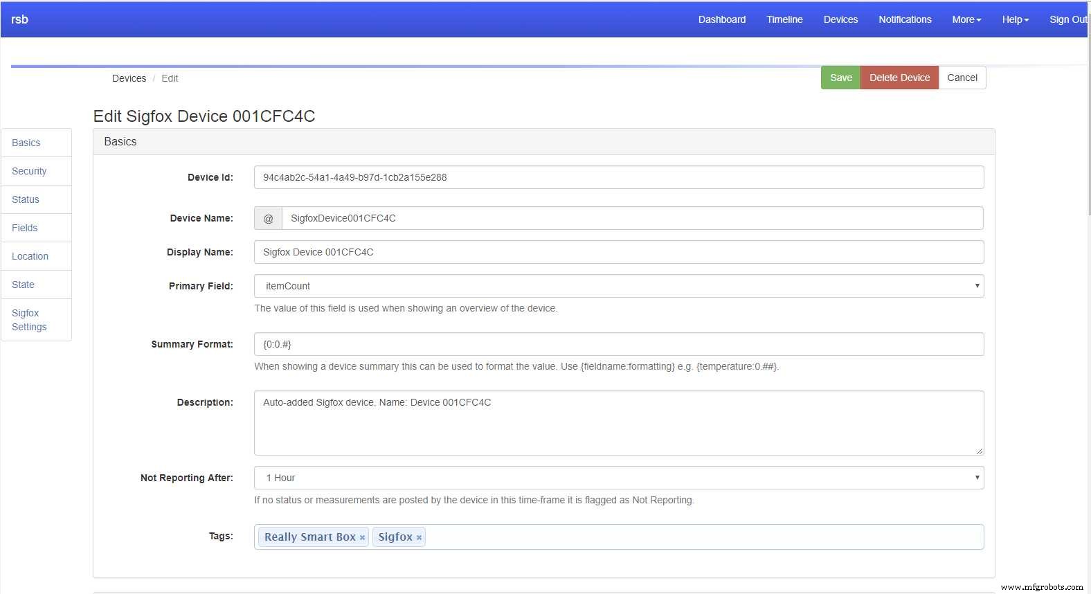Open Notifications from the top navbar
Image resolution: width=1091 pixels, height=594 pixels.
905,19
